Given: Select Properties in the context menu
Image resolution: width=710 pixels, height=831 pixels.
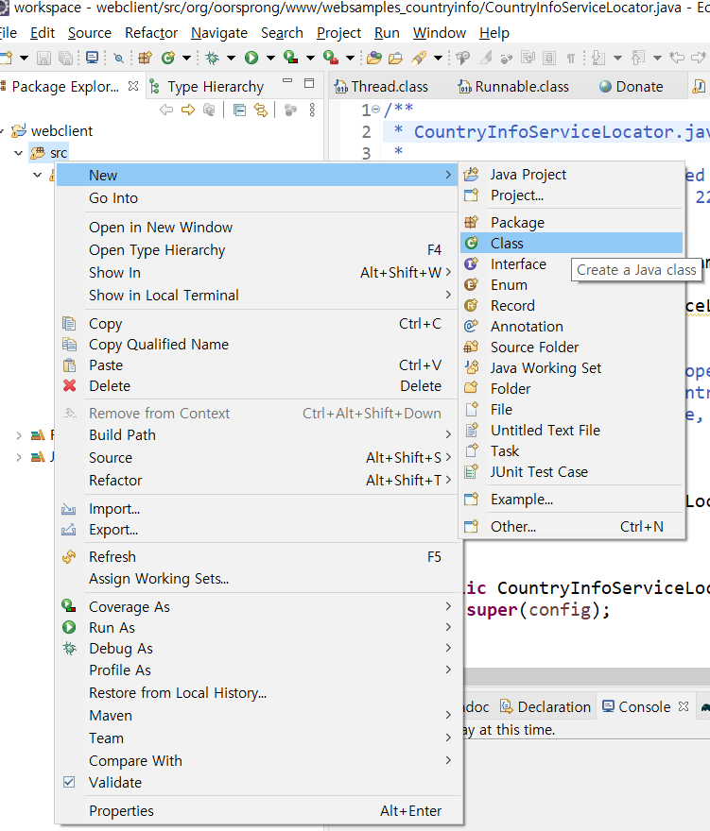Looking at the screenshot, I should coord(121,811).
